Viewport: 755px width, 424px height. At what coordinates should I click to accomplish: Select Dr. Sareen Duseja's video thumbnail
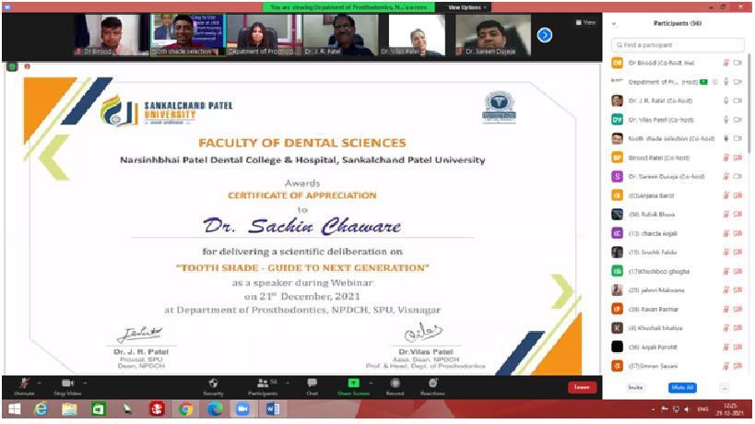point(493,35)
